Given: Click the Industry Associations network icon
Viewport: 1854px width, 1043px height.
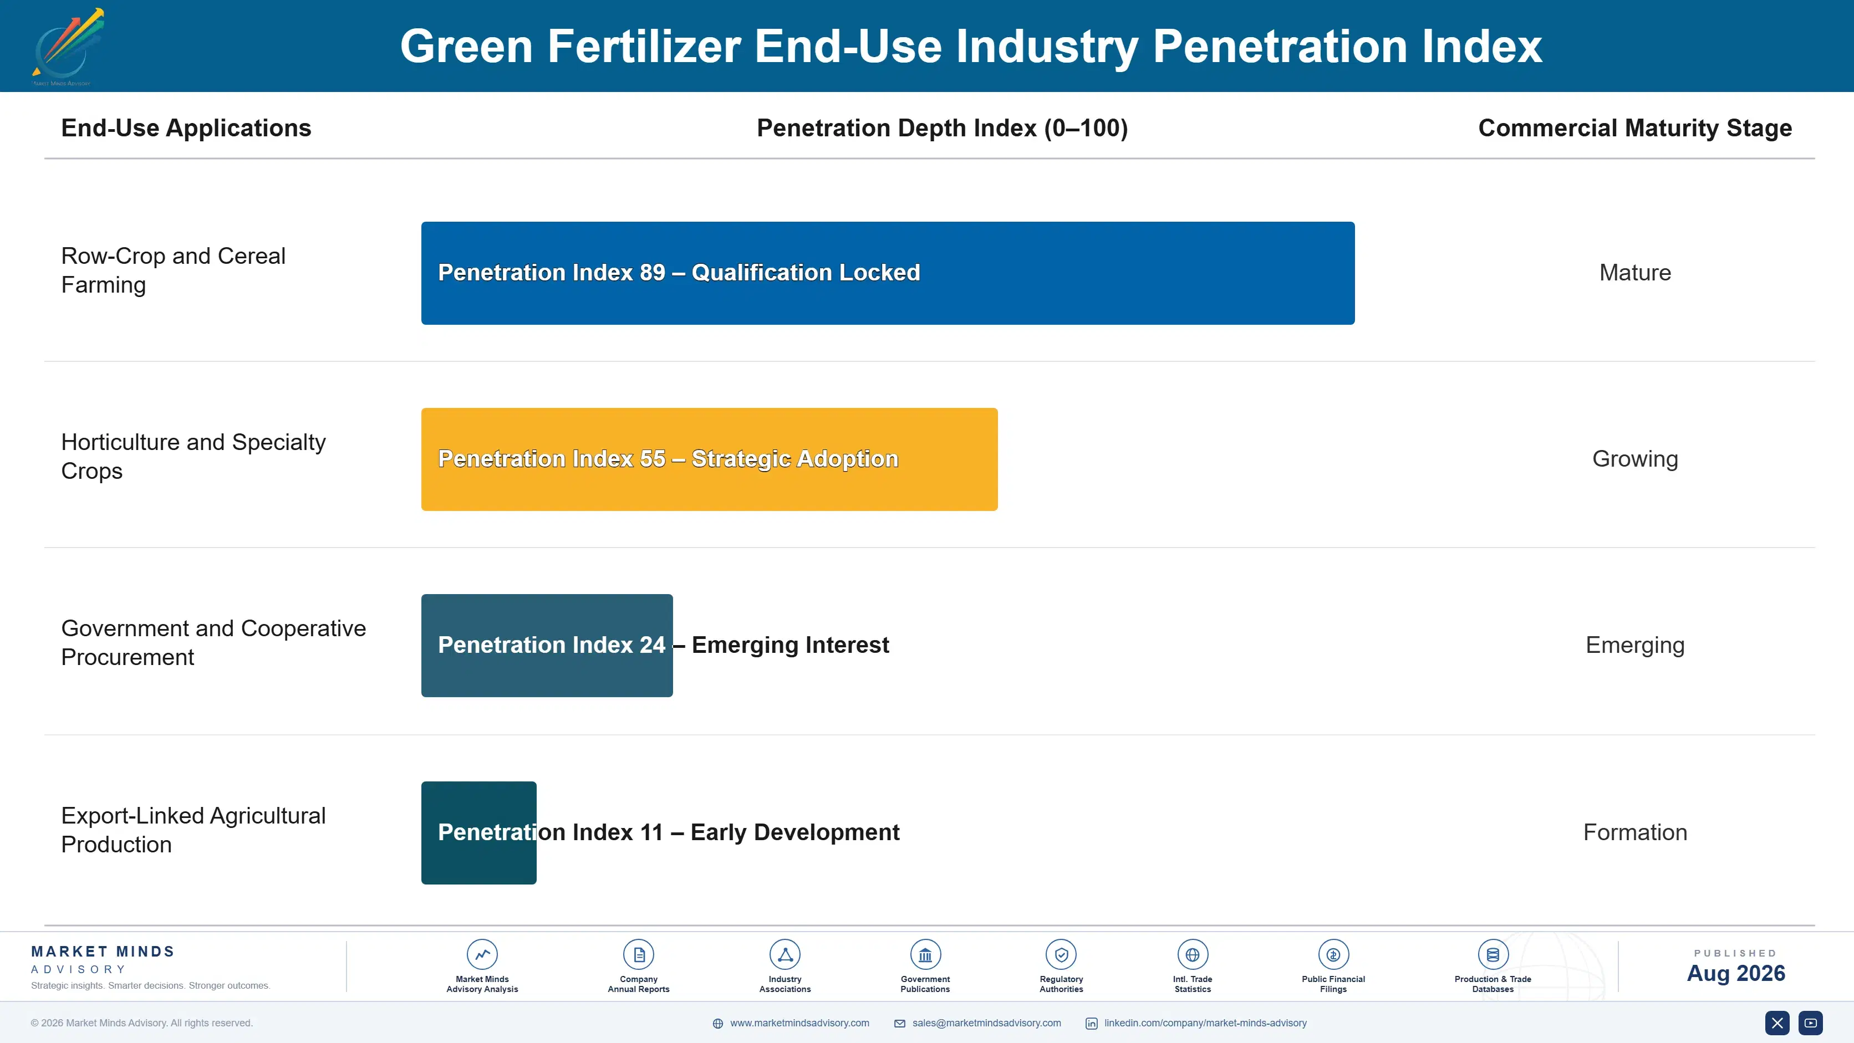Looking at the screenshot, I should tap(785, 954).
